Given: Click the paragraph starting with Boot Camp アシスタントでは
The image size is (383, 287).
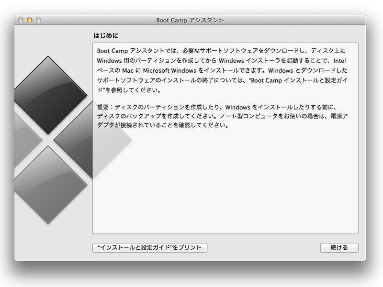Looking at the screenshot, I should coord(222,70).
